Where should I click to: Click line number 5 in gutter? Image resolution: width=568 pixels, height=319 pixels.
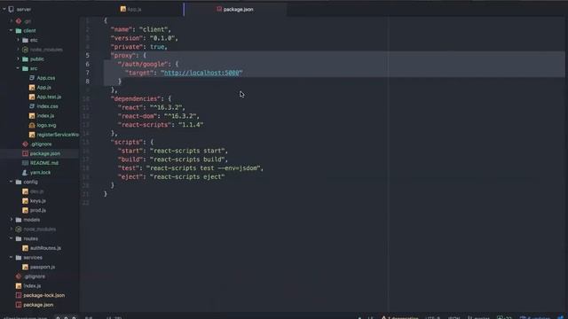pyautogui.click(x=87, y=55)
